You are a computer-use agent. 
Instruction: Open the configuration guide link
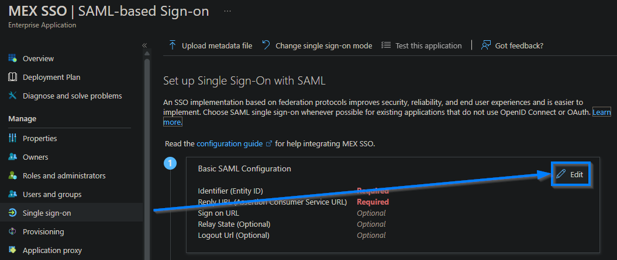click(x=230, y=143)
